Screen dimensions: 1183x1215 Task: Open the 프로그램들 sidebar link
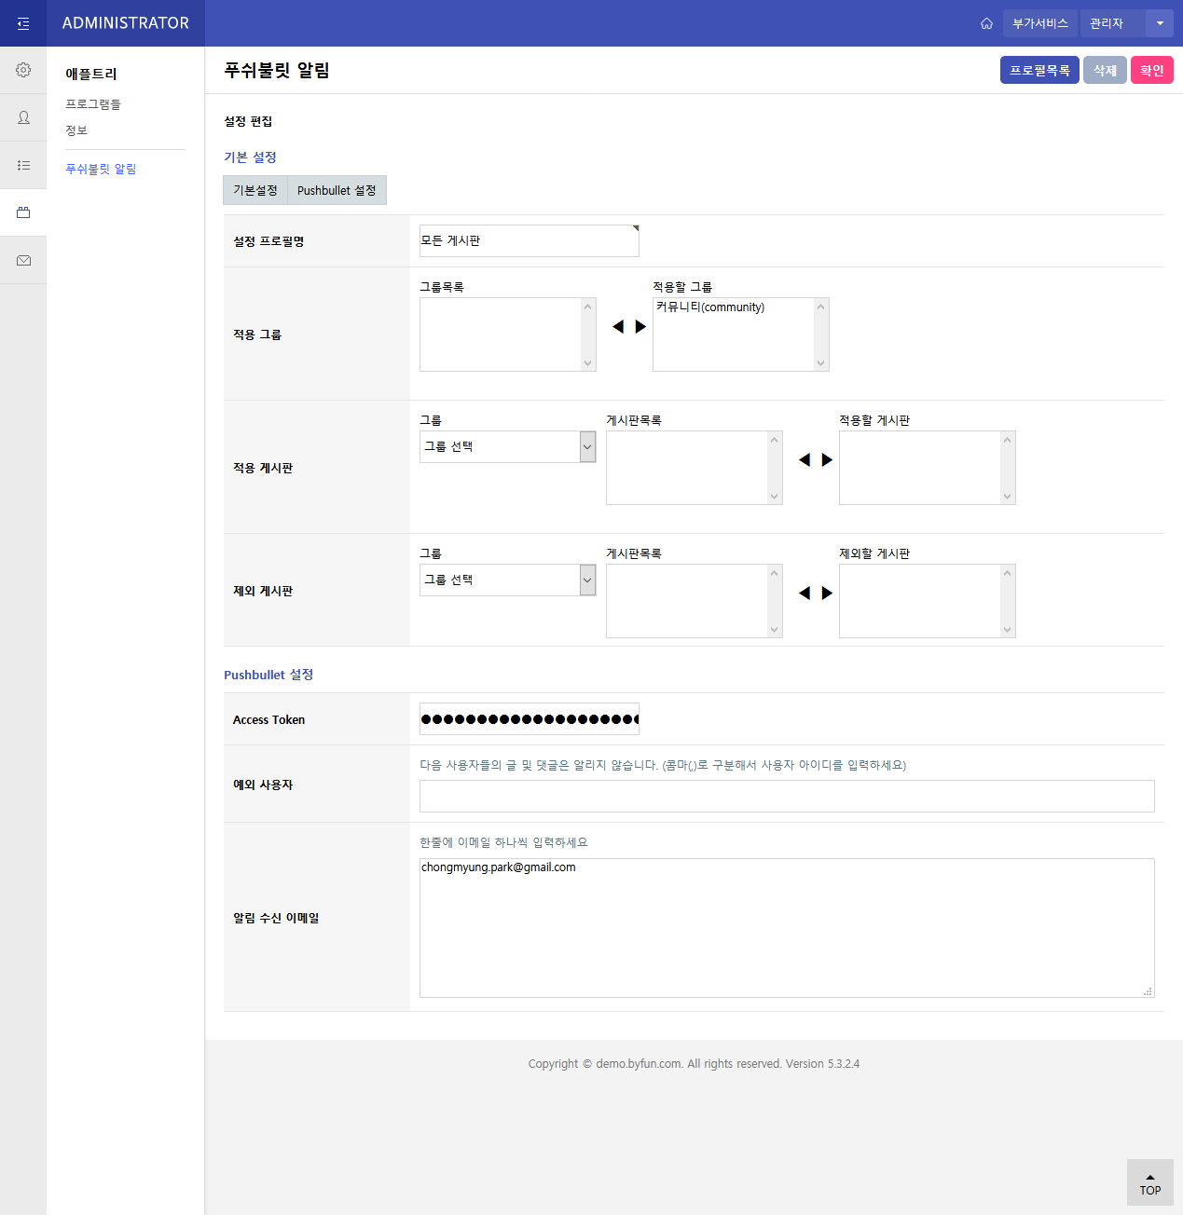coord(92,103)
